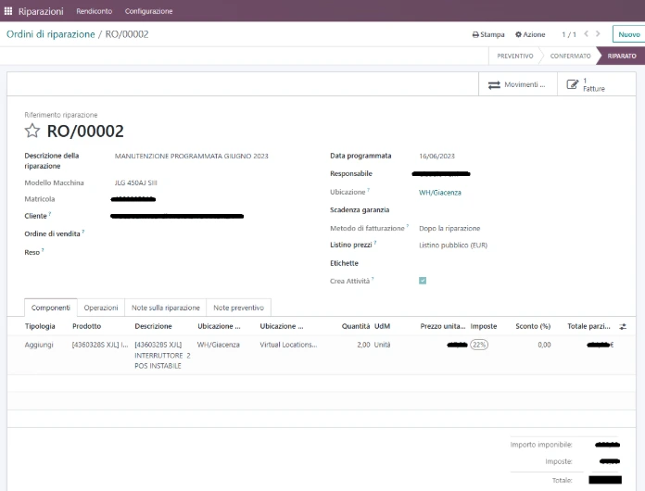Click the Sconto (%) column header
The height and width of the screenshot is (491, 645).
533,326
